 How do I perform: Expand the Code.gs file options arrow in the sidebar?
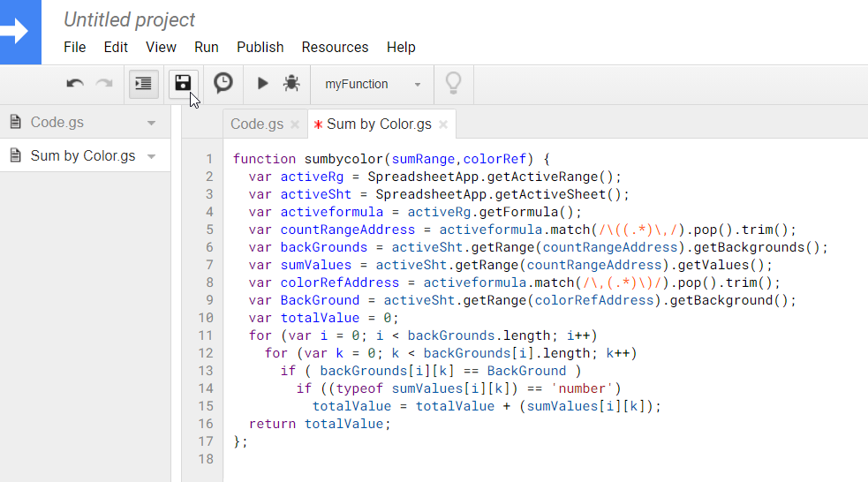point(151,123)
